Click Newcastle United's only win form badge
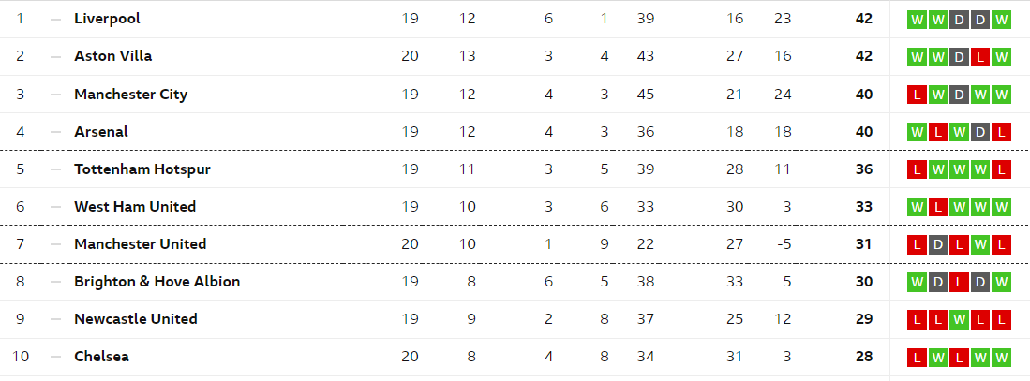 (959, 319)
